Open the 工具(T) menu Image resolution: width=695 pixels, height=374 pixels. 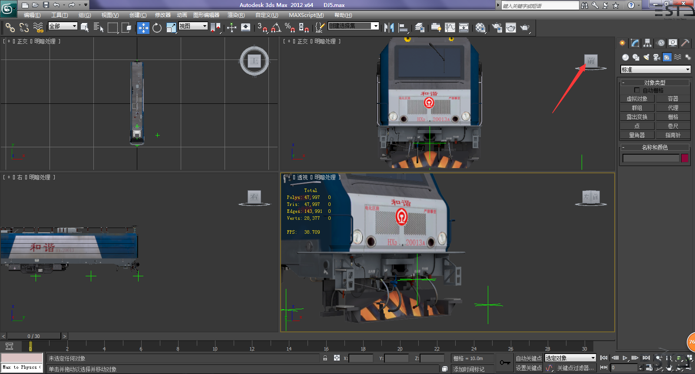pos(60,15)
